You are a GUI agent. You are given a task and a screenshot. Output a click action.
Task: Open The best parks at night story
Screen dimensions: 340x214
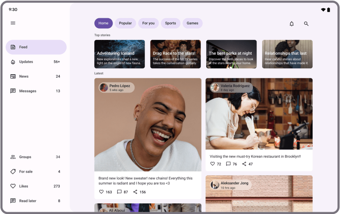231,54
